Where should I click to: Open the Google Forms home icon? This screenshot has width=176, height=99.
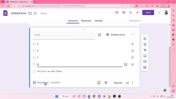click(x=5, y=13)
